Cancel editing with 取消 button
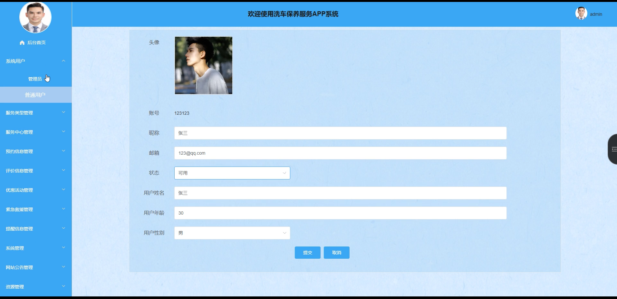 pyautogui.click(x=337, y=253)
